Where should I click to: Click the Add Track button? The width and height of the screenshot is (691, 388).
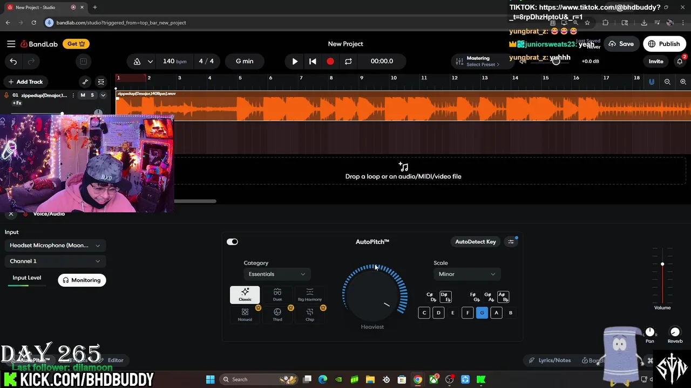click(25, 82)
